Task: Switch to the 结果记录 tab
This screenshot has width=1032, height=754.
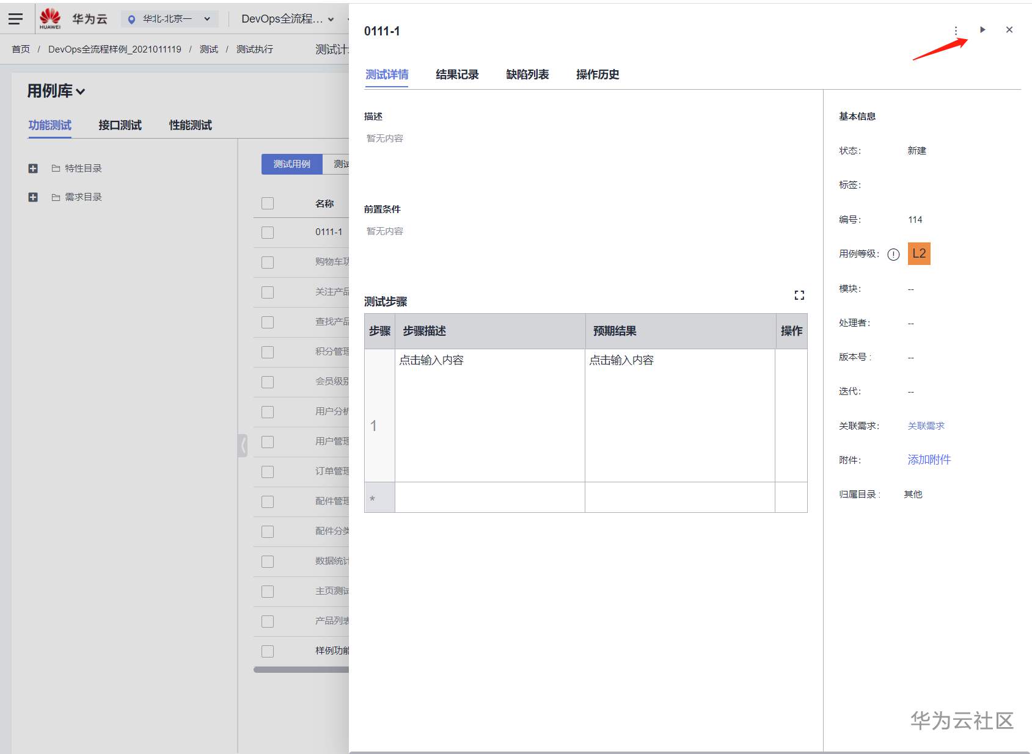Action: [x=457, y=74]
